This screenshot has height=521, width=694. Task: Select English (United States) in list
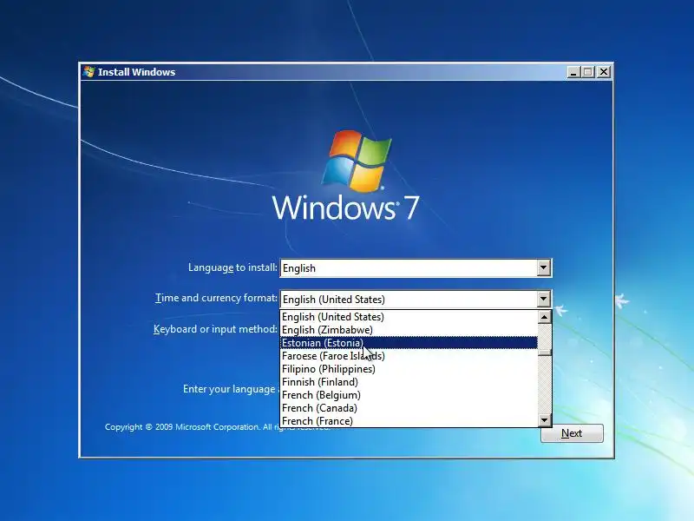coord(409,317)
